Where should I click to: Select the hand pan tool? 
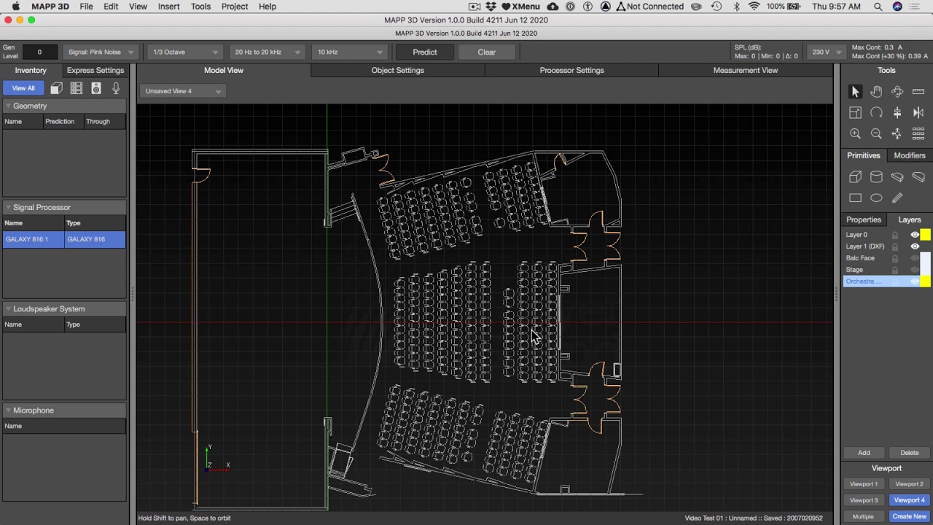(876, 91)
